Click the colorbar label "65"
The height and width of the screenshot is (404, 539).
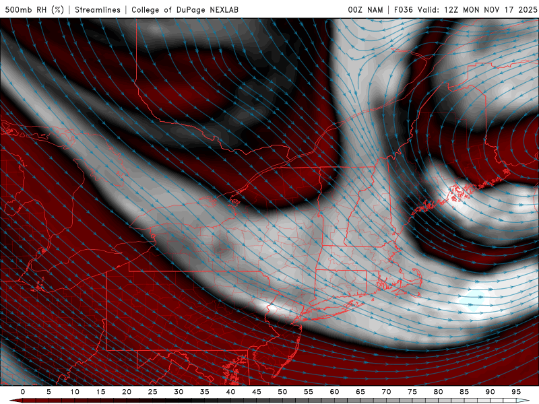360,392
